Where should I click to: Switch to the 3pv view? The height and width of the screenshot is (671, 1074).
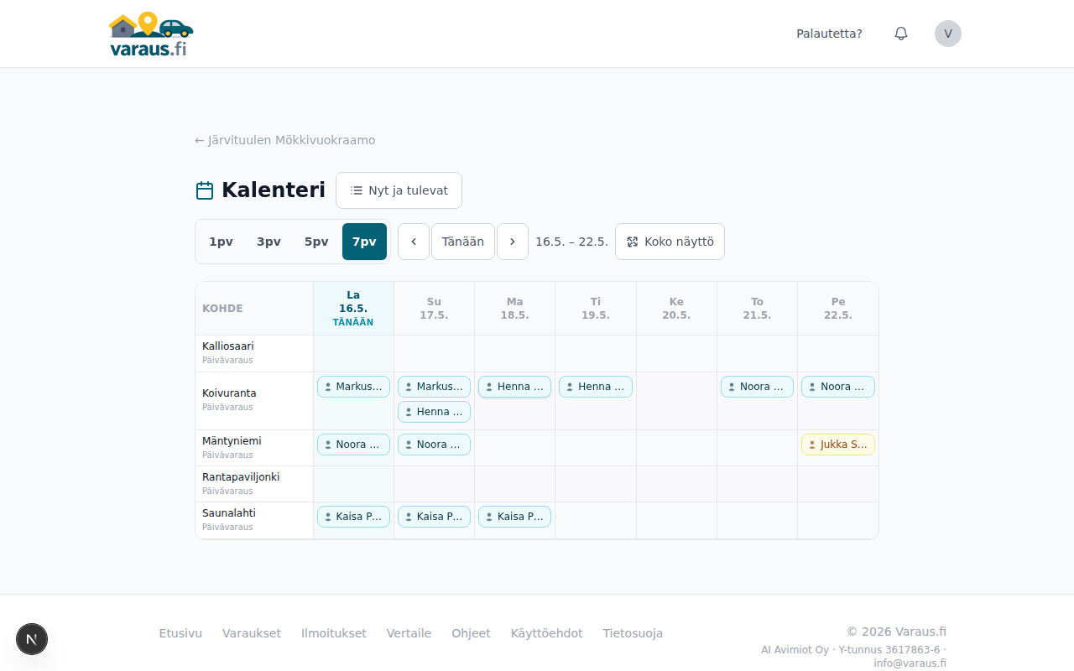click(x=269, y=242)
